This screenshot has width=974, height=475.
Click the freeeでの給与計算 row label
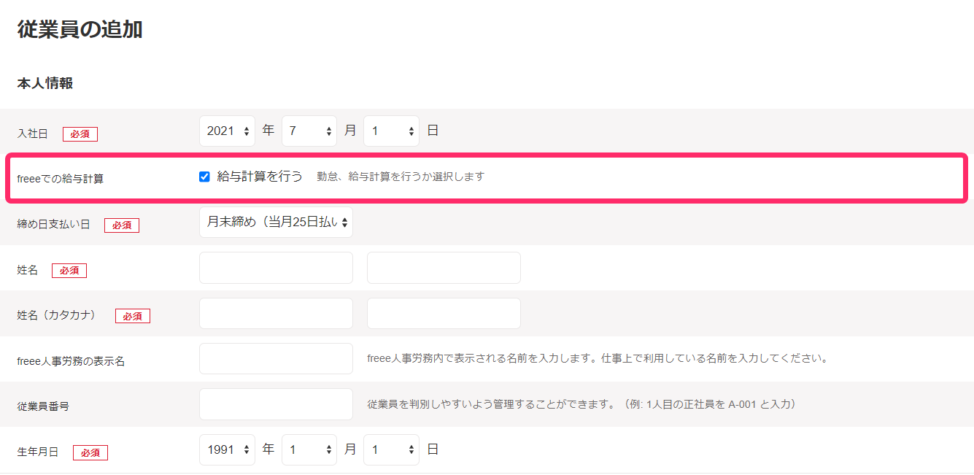(x=61, y=178)
